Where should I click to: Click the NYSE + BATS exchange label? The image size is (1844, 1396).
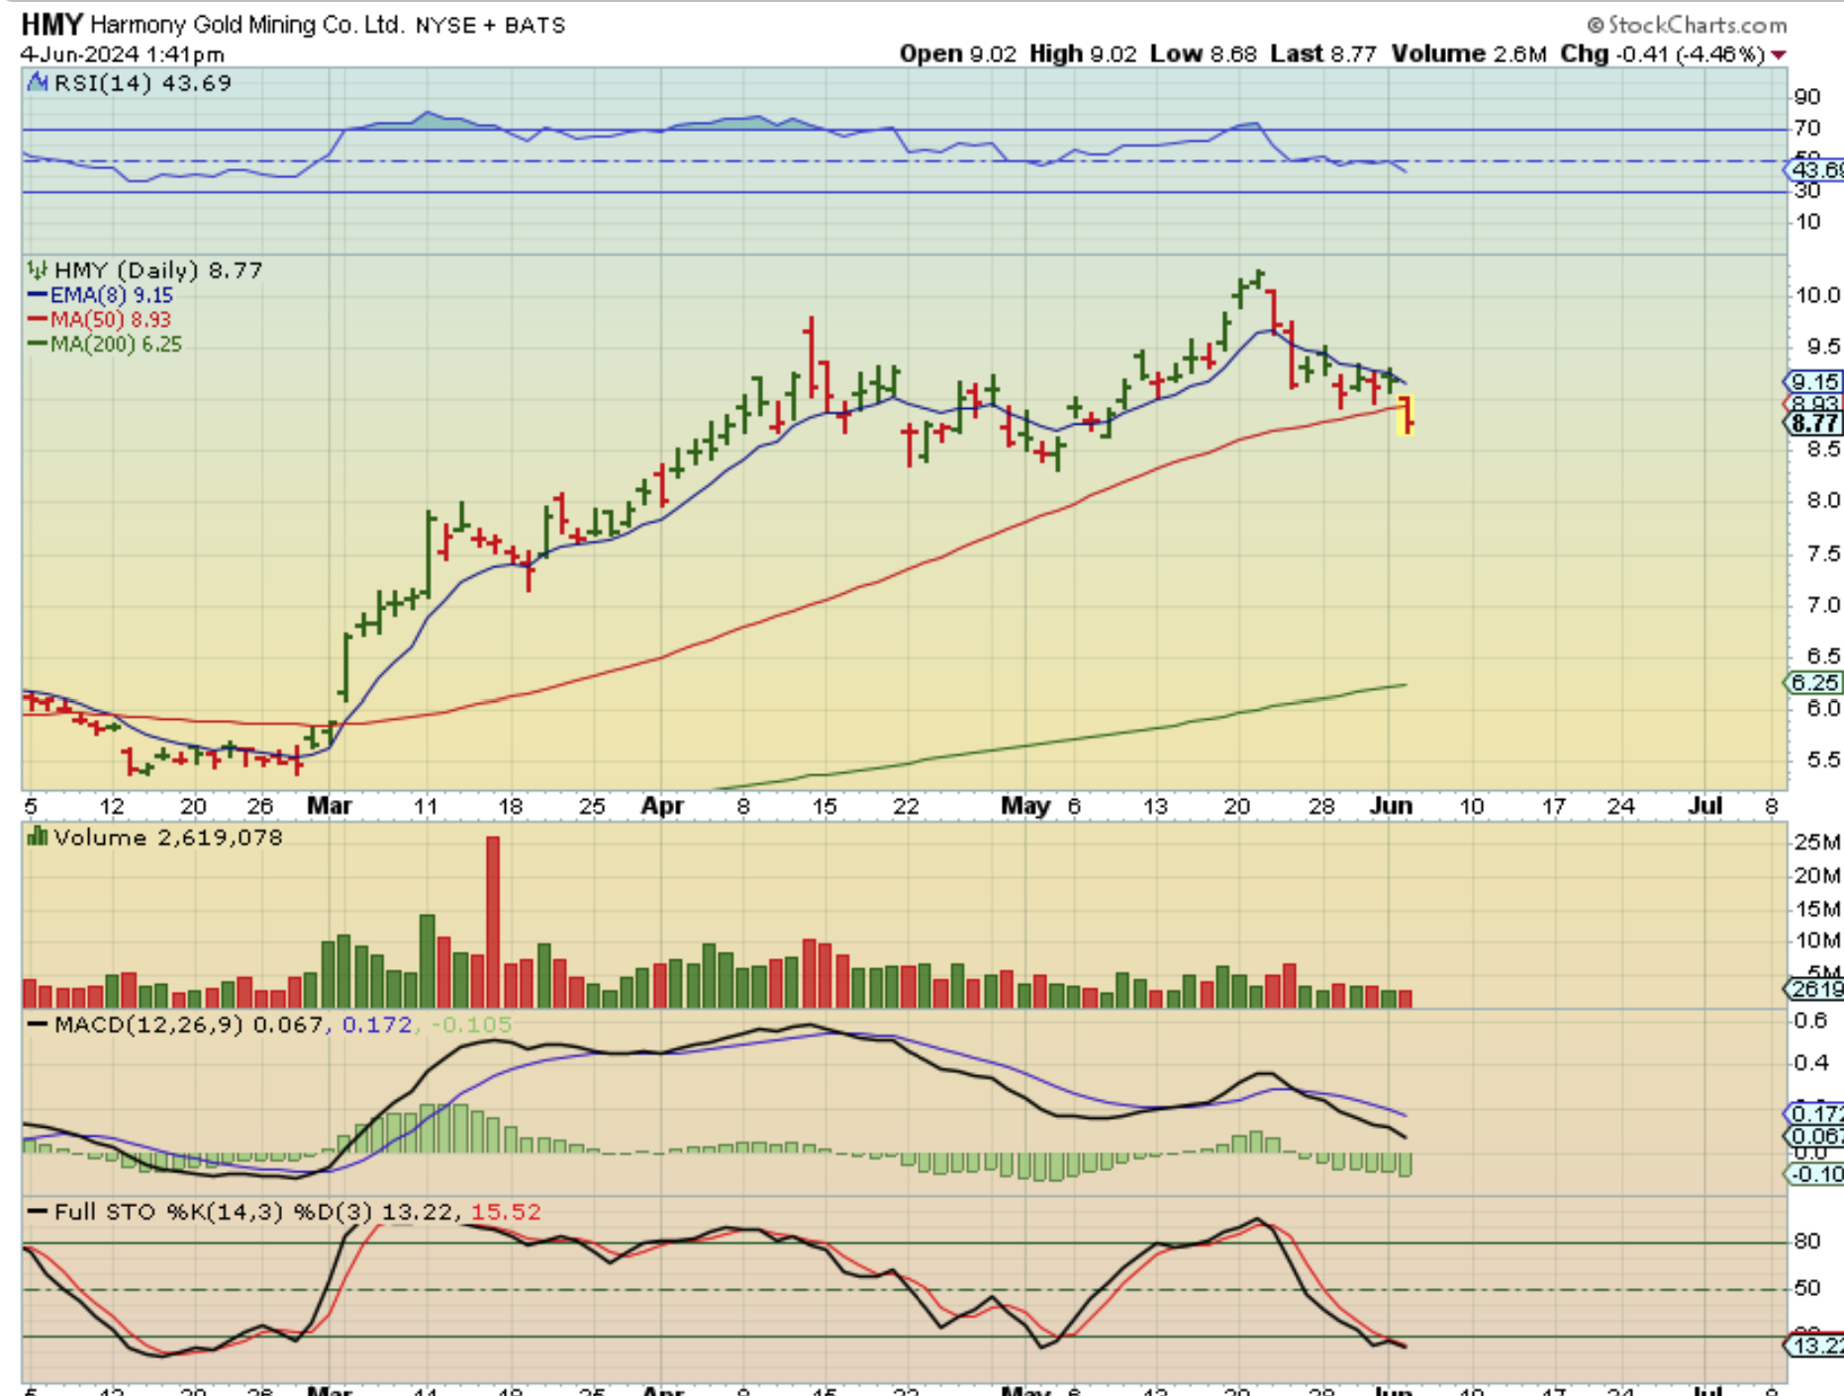point(490,26)
